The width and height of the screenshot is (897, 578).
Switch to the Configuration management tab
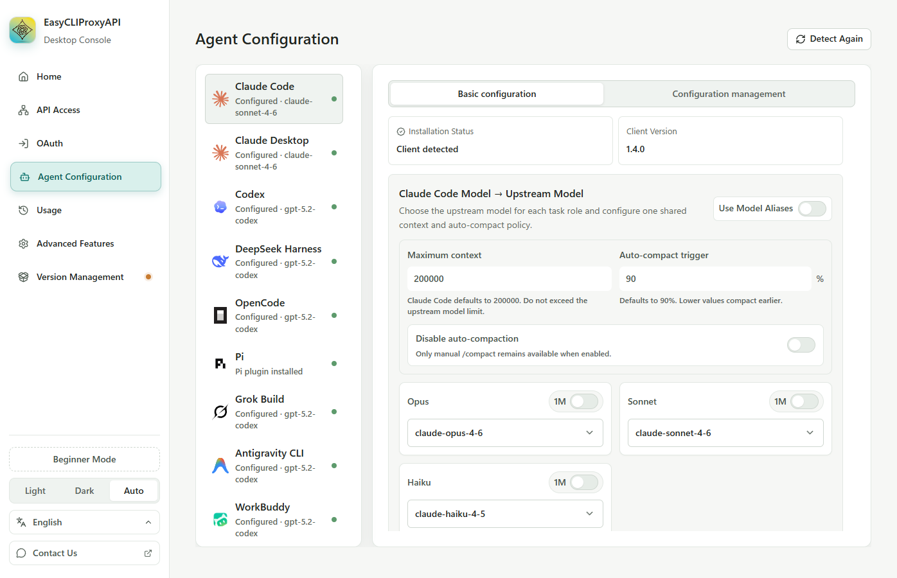729,94
